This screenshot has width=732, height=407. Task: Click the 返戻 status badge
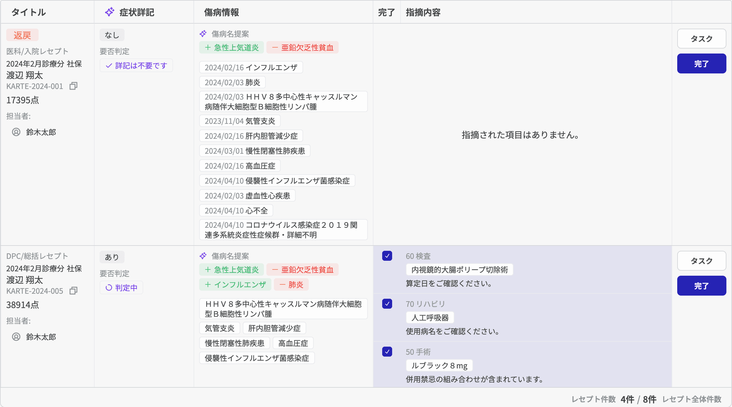coord(22,35)
